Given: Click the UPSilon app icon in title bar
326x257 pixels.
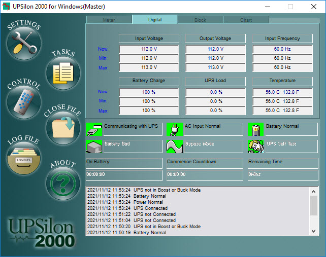Looking at the screenshot, I should 6,7.
